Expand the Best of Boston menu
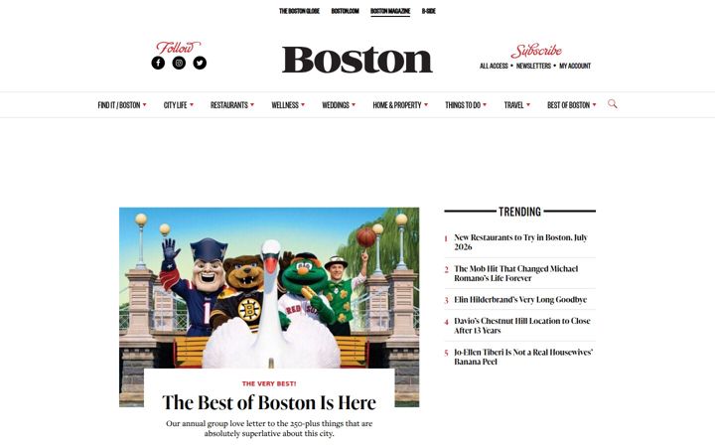This screenshot has width=715, height=447. [572, 105]
